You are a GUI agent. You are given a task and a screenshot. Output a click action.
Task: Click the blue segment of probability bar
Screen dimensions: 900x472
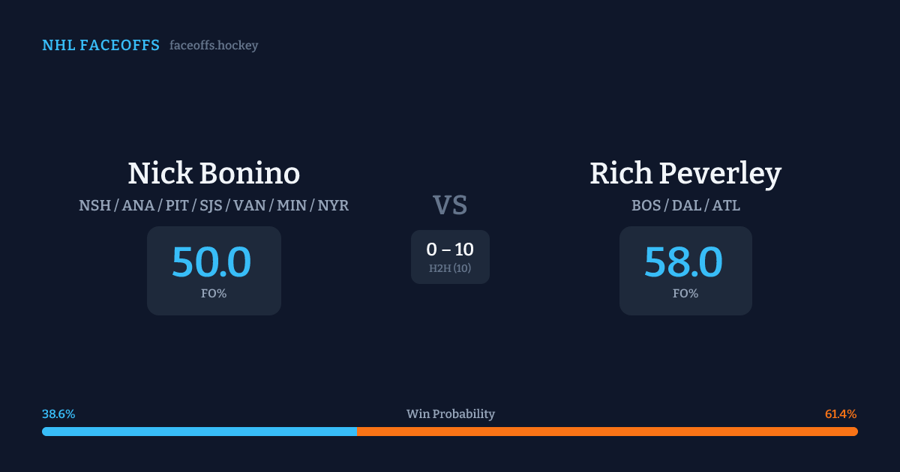click(x=199, y=432)
